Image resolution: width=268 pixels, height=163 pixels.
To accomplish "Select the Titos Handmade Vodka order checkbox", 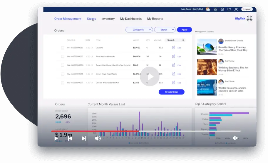I will coord(63,56).
